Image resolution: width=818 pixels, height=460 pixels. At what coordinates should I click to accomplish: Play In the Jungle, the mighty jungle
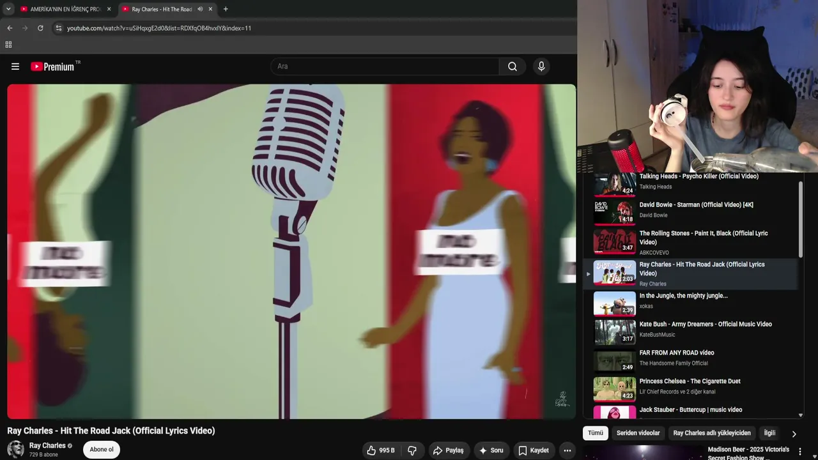coord(684,296)
